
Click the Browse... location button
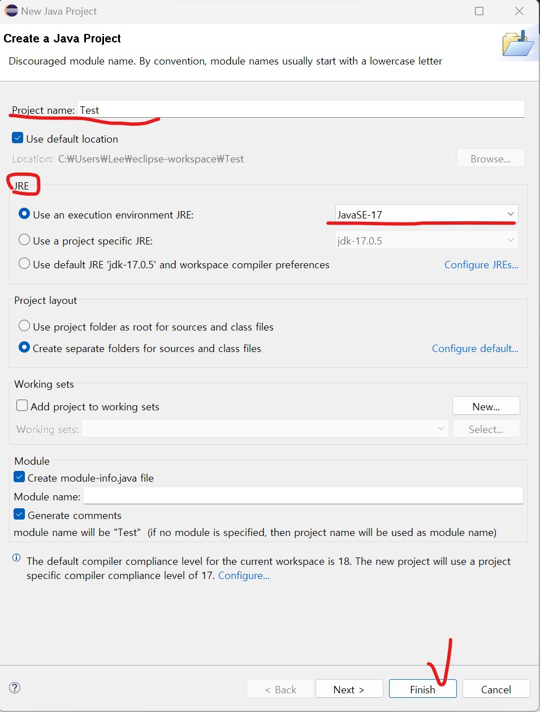pyautogui.click(x=490, y=158)
